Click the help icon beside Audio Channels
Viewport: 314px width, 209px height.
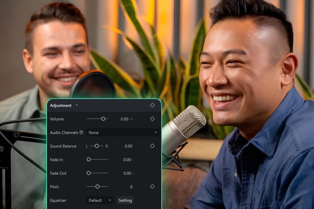click(81, 132)
